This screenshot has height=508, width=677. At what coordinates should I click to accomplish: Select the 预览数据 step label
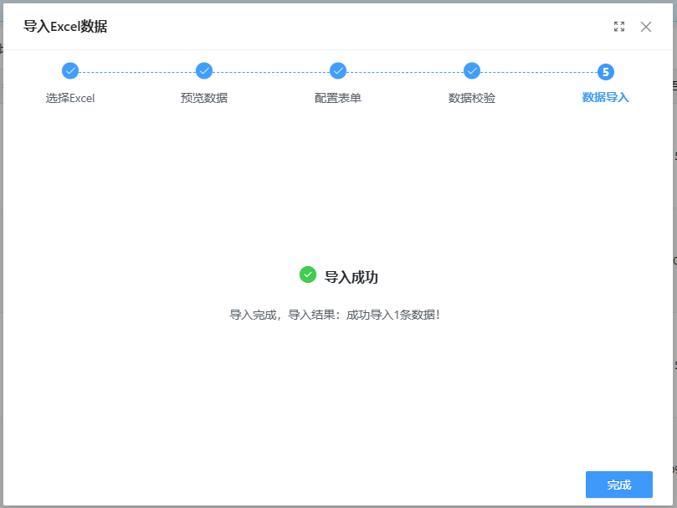click(204, 98)
